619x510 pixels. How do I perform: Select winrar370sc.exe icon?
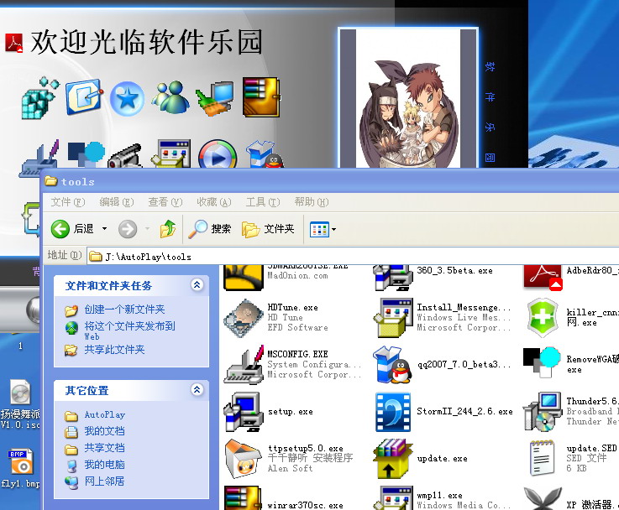244,497
